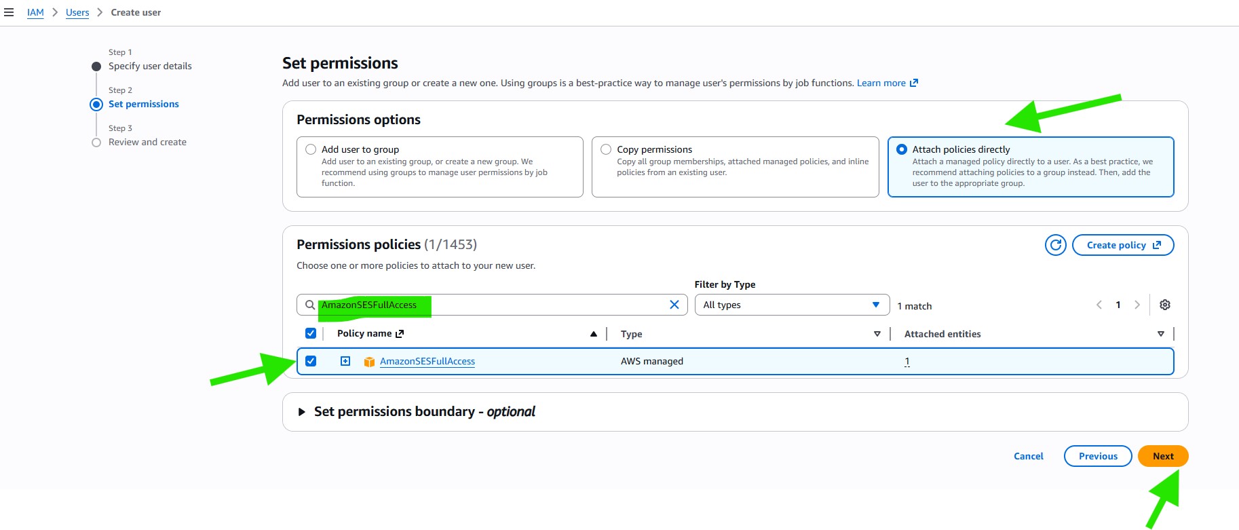This screenshot has width=1239, height=530.
Task: Open the Learn more link
Action: (x=881, y=83)
